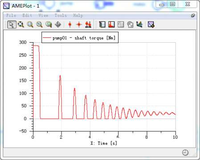Open the Help menu
Screen dimensions: 200x160
78,16
